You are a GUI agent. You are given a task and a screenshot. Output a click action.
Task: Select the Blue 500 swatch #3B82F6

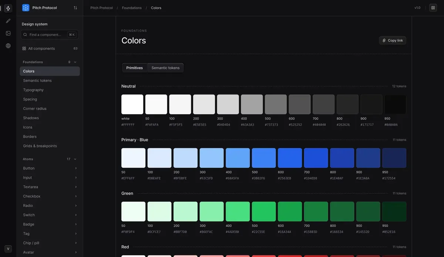(264, 158)
